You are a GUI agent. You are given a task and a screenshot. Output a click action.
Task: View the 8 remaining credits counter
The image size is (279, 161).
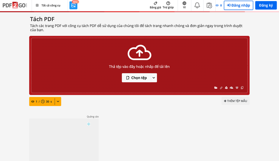click(219, 5)
